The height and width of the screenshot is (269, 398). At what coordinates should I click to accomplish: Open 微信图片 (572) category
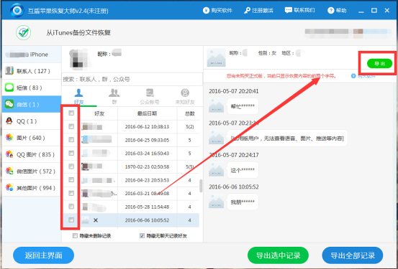click(32, 171)
